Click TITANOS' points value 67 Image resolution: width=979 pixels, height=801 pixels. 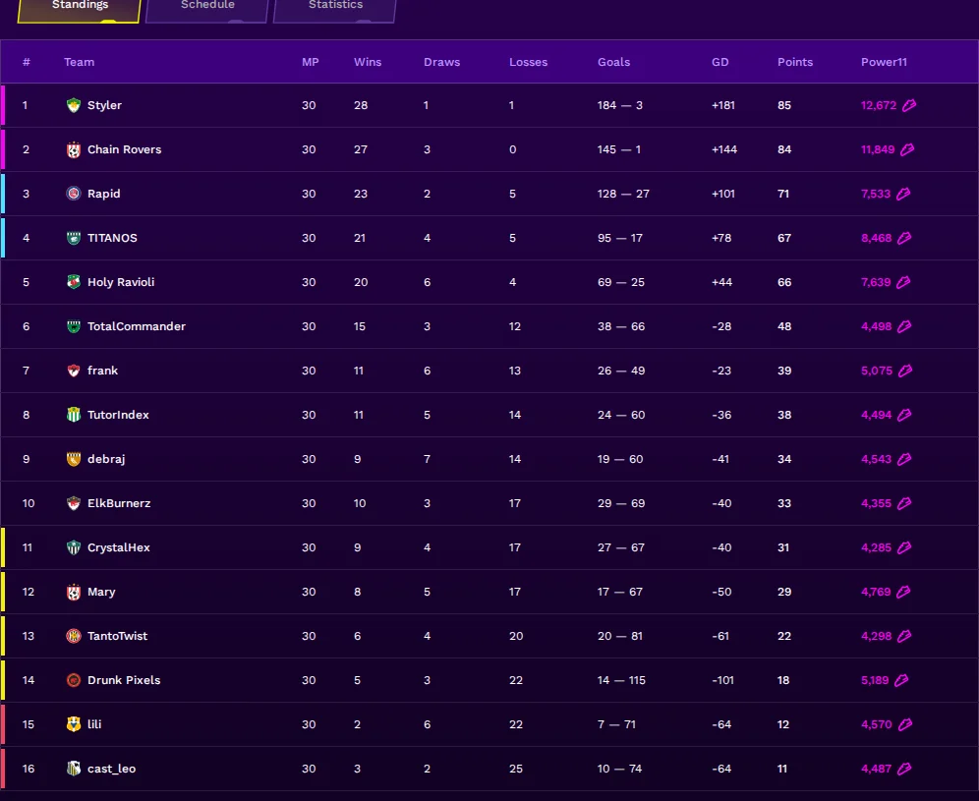(x=784, y=238)
